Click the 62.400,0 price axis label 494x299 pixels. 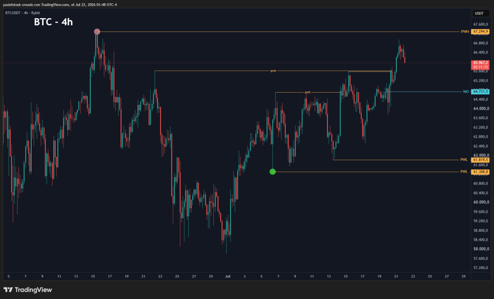click(x=480, y=146)
